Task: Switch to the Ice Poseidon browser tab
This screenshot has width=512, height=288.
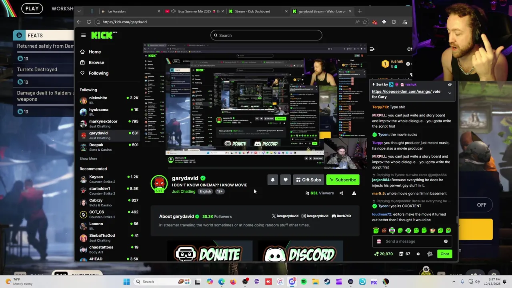Action: [x=130, y=11]
